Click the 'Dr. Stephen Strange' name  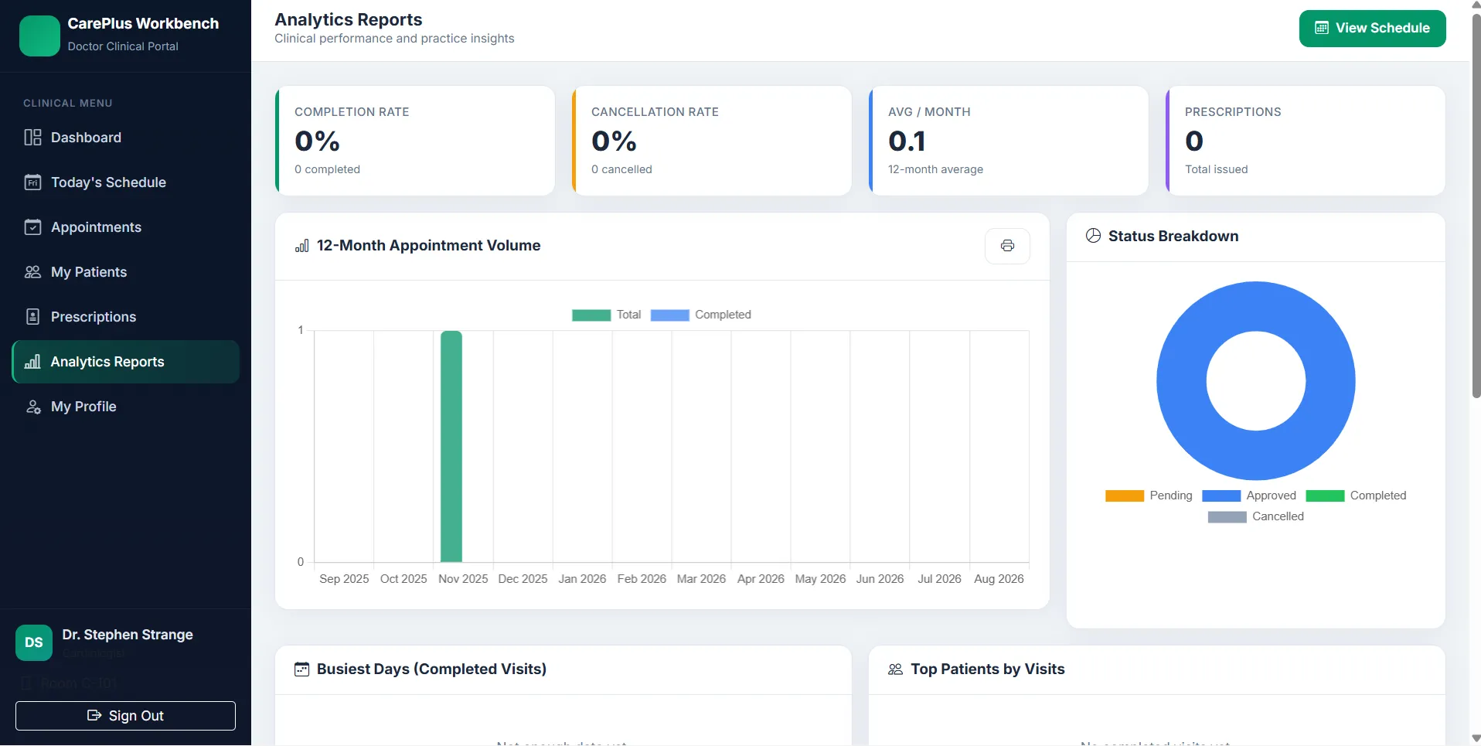point(128,635)
